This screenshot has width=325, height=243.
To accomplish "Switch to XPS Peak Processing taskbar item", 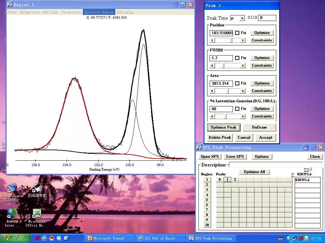I will point(211,238).
